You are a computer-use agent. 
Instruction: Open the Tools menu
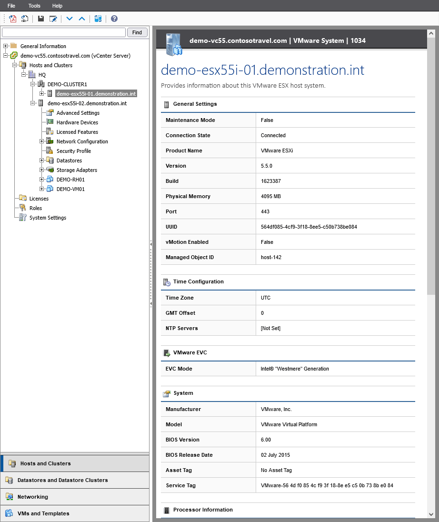pyautogui.click(x=34, y=6)
